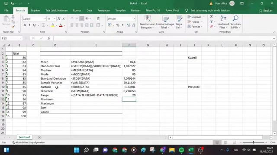
Task: Apply the red font color
Action: tap(61, 25)
